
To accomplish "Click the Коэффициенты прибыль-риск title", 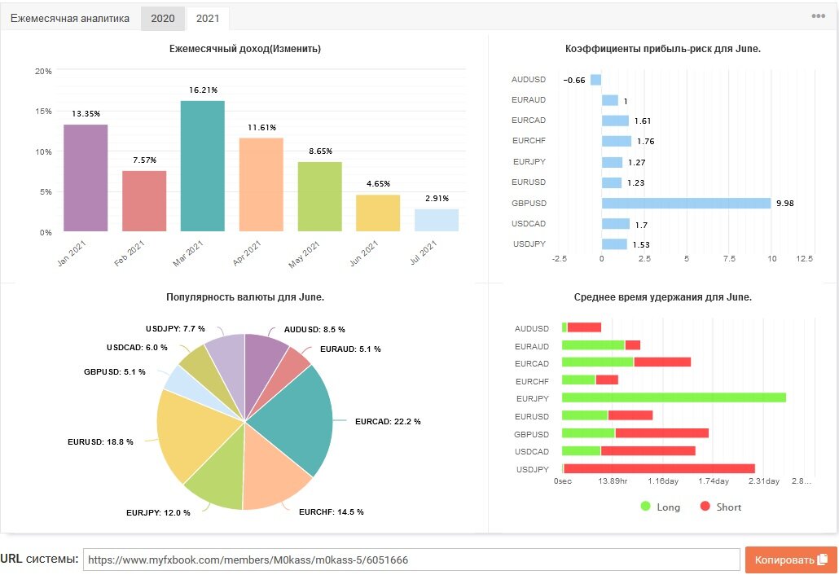I will pos(663,49).
